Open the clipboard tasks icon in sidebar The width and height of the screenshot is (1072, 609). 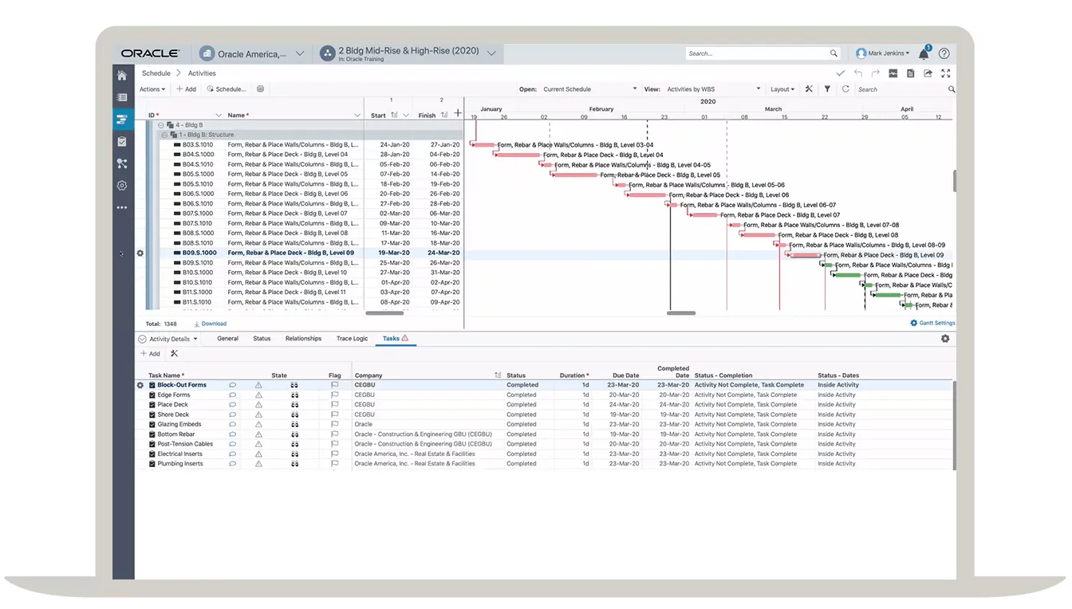tap(122, 141)
